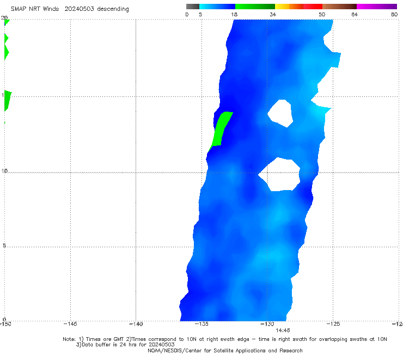Screen dimensions: 403x354
Task: Click the cyan-to-blue segment of the color bar
Action: pyautogui.click(x=217, y=7)
